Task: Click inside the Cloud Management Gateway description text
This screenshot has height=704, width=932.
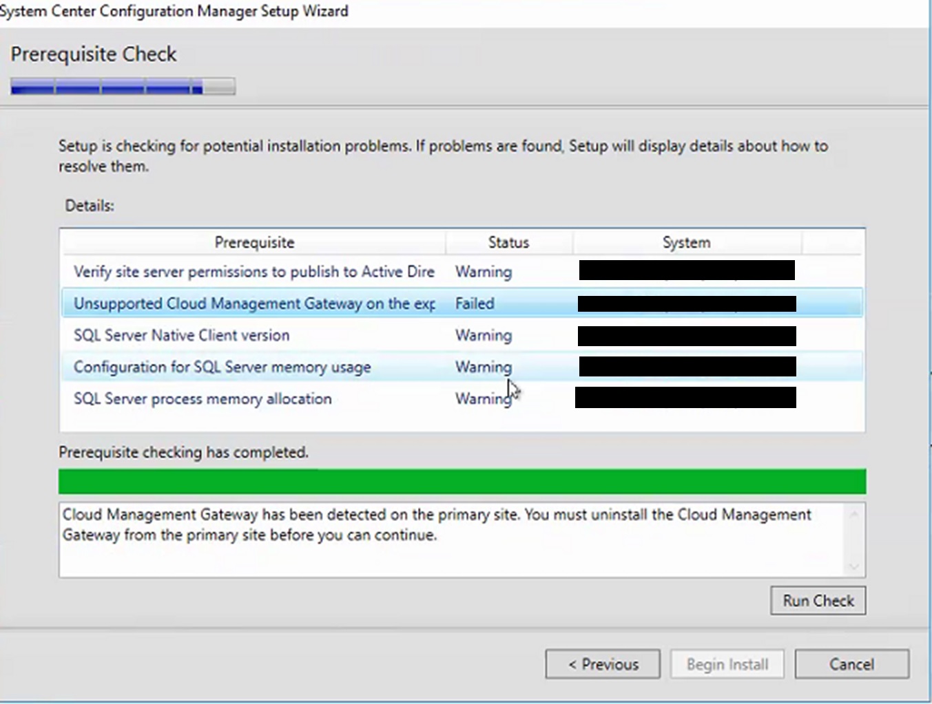Action: click(x=413, y=524)
